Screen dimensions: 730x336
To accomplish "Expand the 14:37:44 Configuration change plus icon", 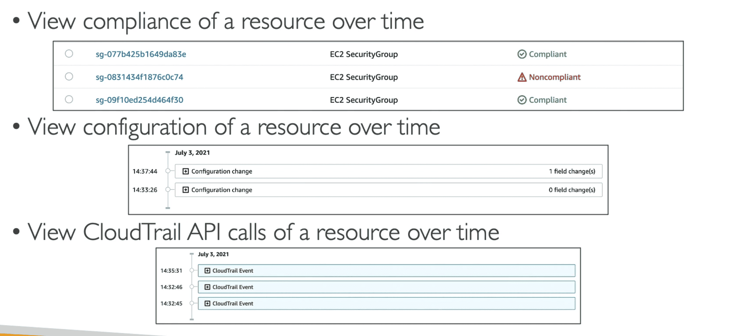I will tap(185, 171).
